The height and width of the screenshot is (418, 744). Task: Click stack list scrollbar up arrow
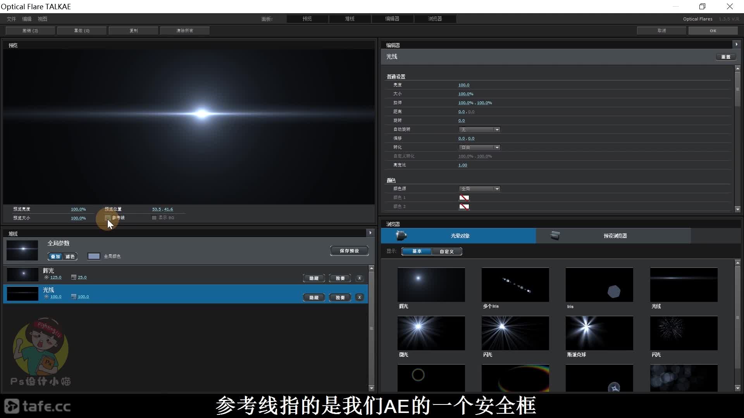click(x=372, y=268)
